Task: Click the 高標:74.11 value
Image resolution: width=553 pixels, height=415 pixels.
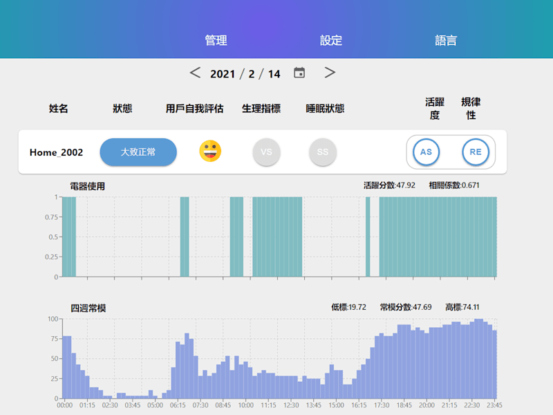Action: click(x=462, y=307)
